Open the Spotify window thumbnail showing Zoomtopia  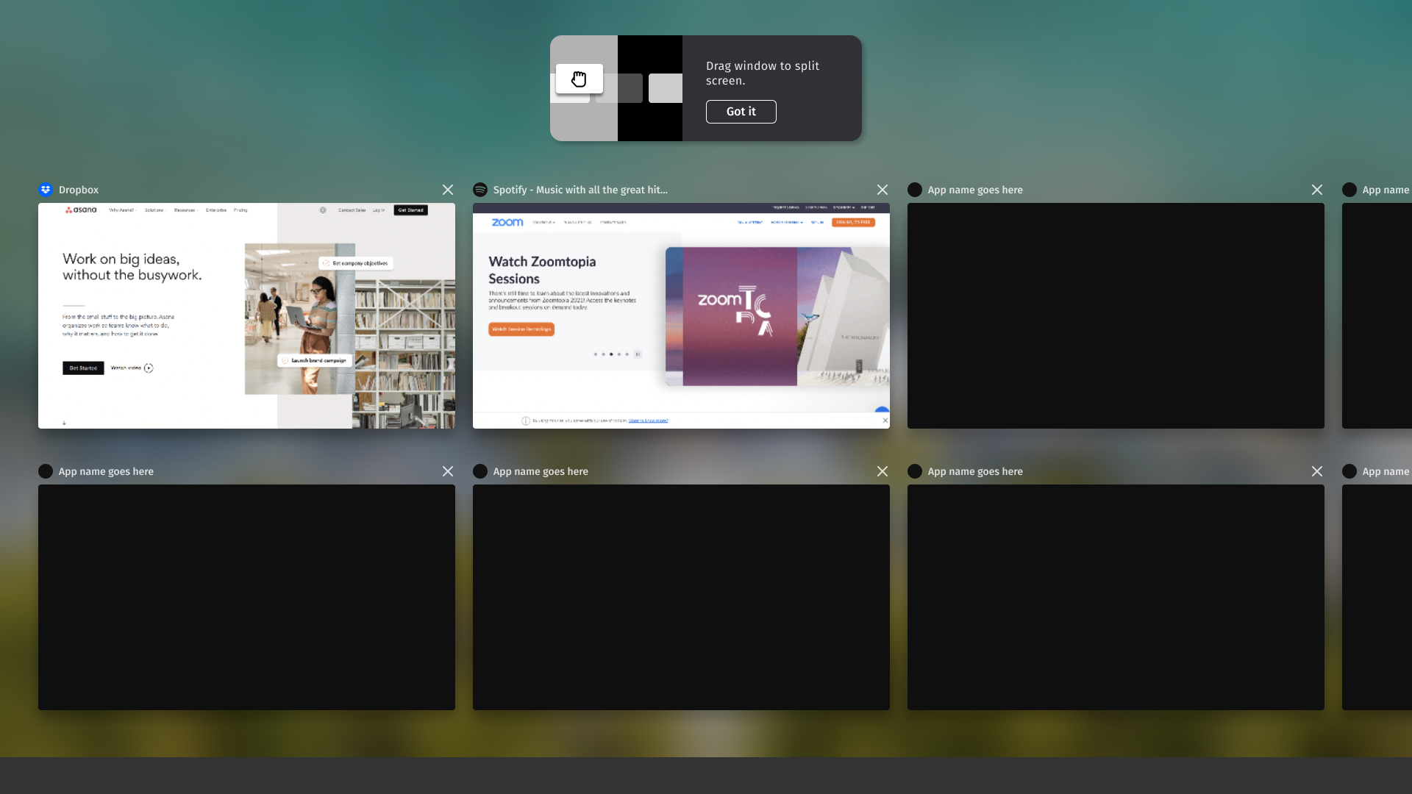[x=681, y=316]
